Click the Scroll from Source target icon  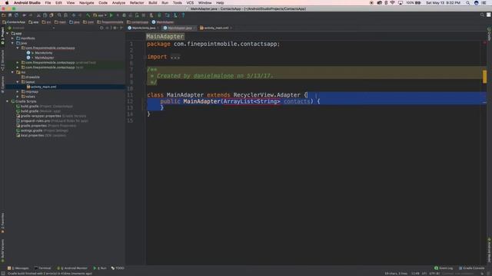pos(101,28)
